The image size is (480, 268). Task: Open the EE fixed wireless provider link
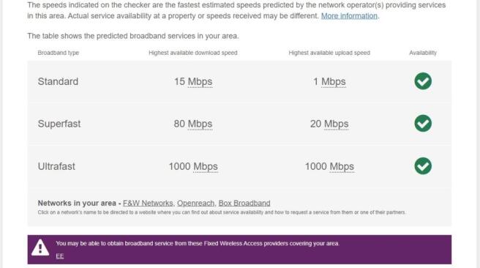pyautogui.click(x=60, y=256)
